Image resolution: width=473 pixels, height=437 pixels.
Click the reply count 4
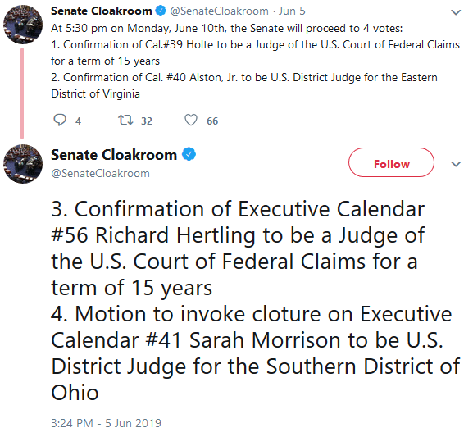click(78, 121)
